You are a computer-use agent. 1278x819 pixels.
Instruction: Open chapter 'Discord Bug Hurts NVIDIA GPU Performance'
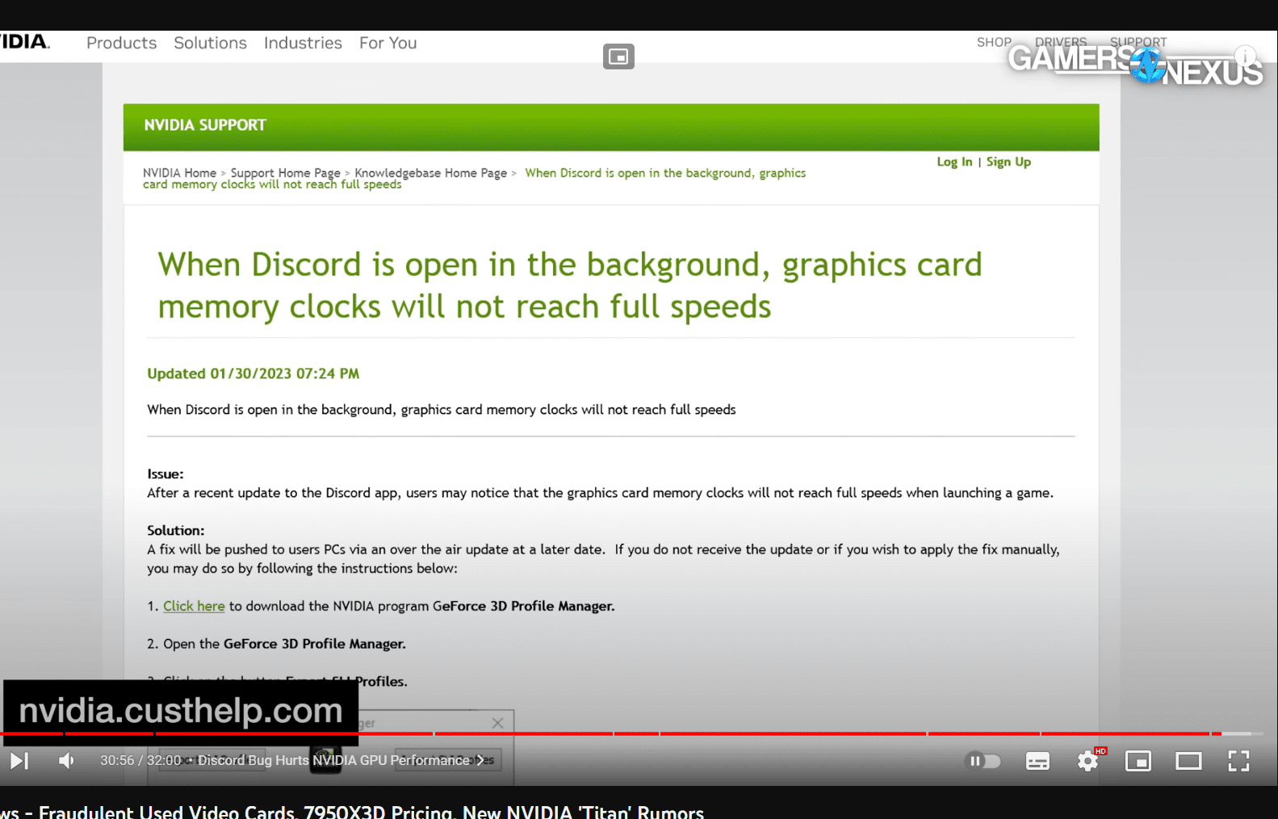pos(341,760)
